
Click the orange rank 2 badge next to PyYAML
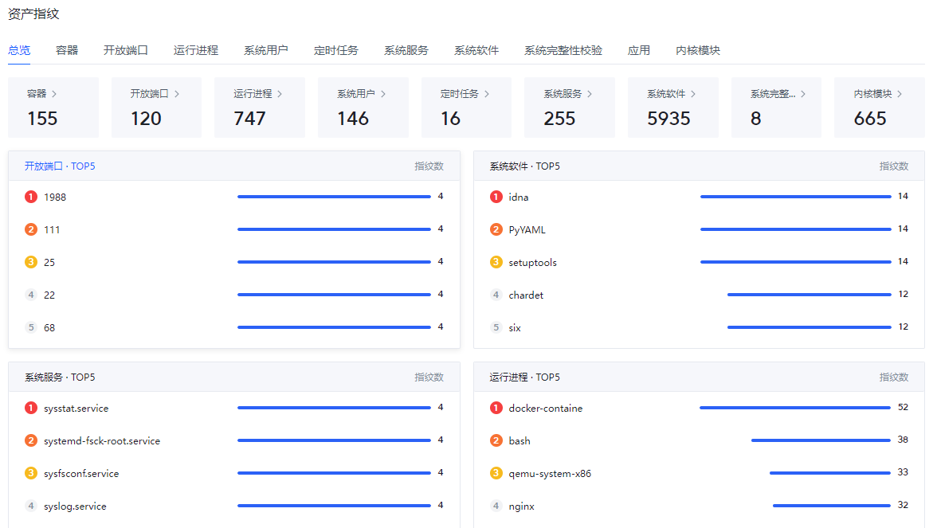point(496,229)
